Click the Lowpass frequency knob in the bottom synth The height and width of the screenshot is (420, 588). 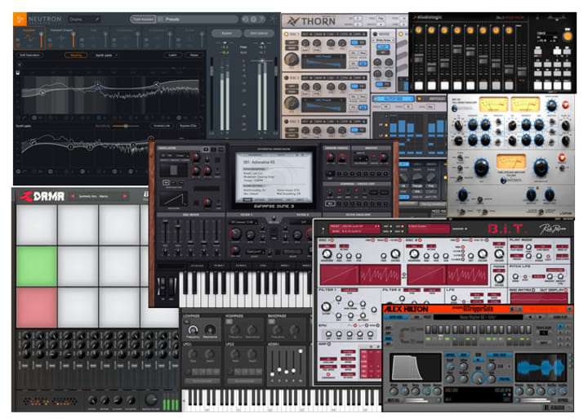[193, 329]
